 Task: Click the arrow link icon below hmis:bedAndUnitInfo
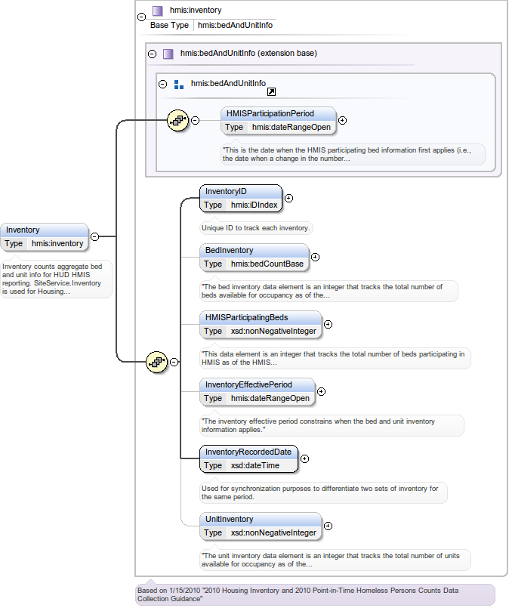[271, 92]
